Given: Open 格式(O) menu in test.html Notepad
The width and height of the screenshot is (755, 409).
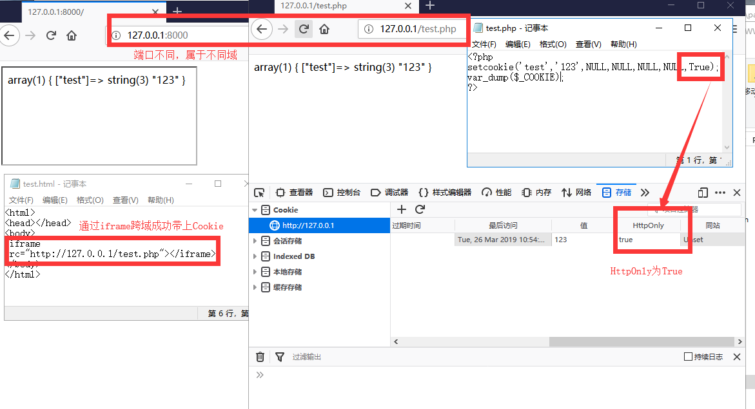Looking at the screenshot, I should [x=90, y=200].
